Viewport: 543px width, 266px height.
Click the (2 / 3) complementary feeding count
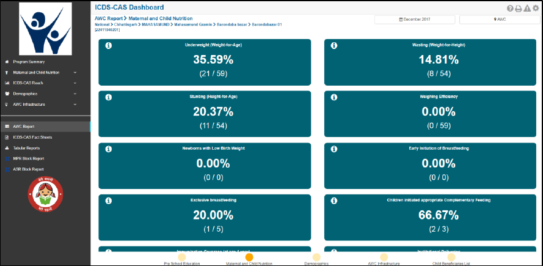439,229
